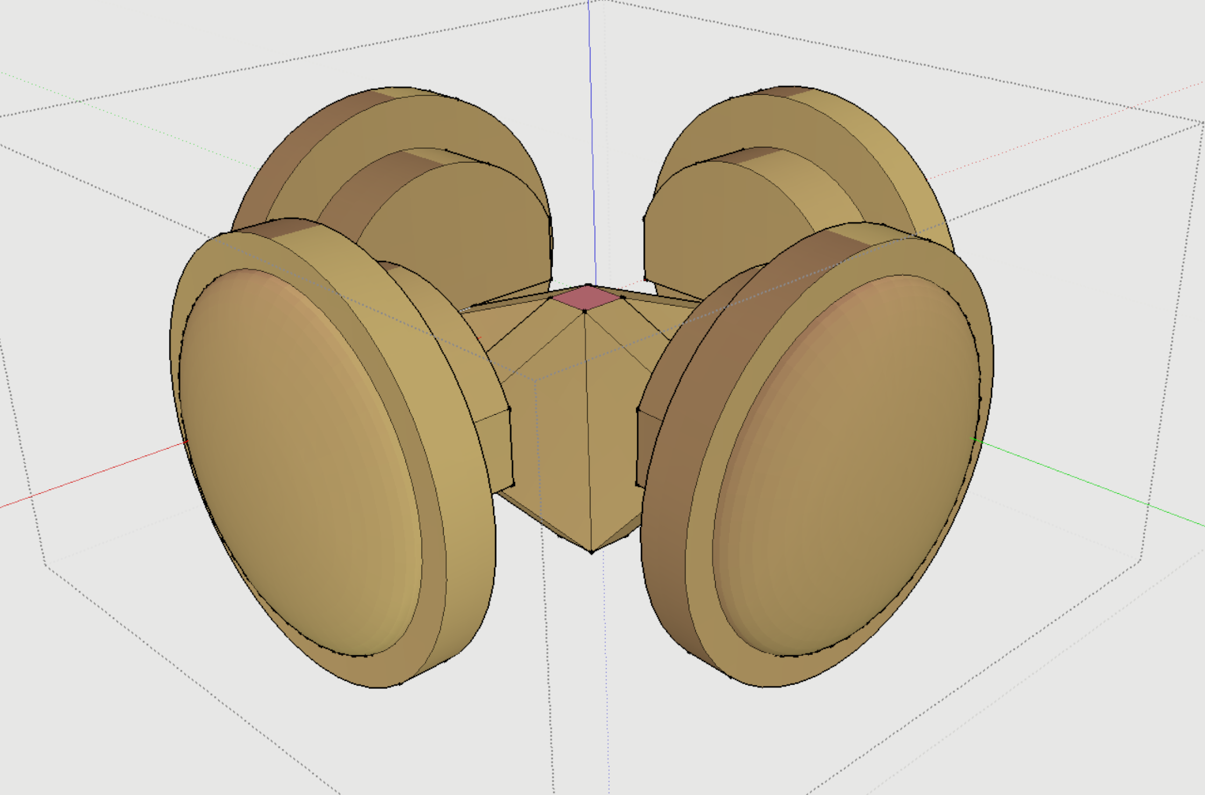Select the pink square face atop the hub

pos(587,297)
